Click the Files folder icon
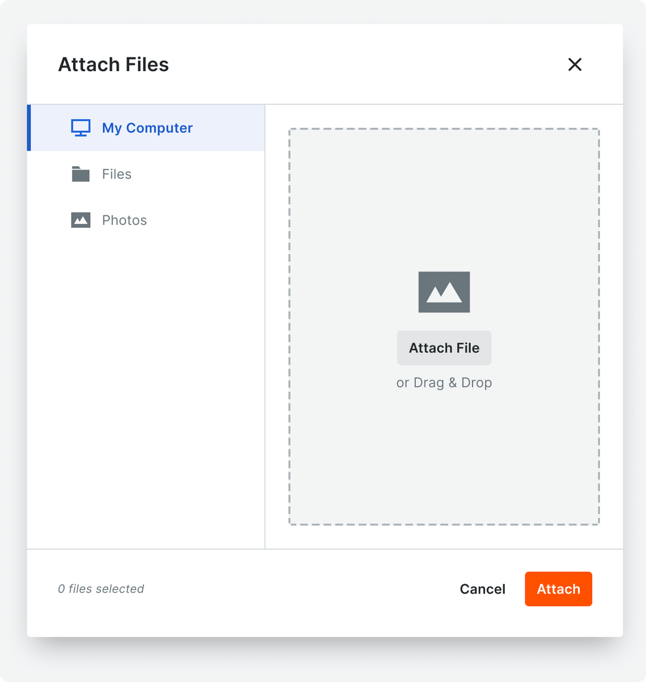The width and height of the screenshot is (646, 682). [80, 174]
